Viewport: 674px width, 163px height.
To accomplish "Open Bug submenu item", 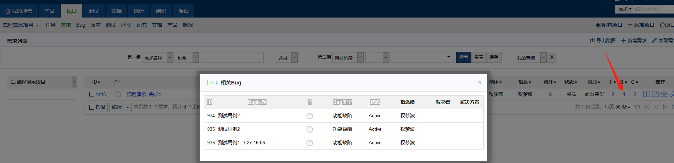I will [81, 25].
